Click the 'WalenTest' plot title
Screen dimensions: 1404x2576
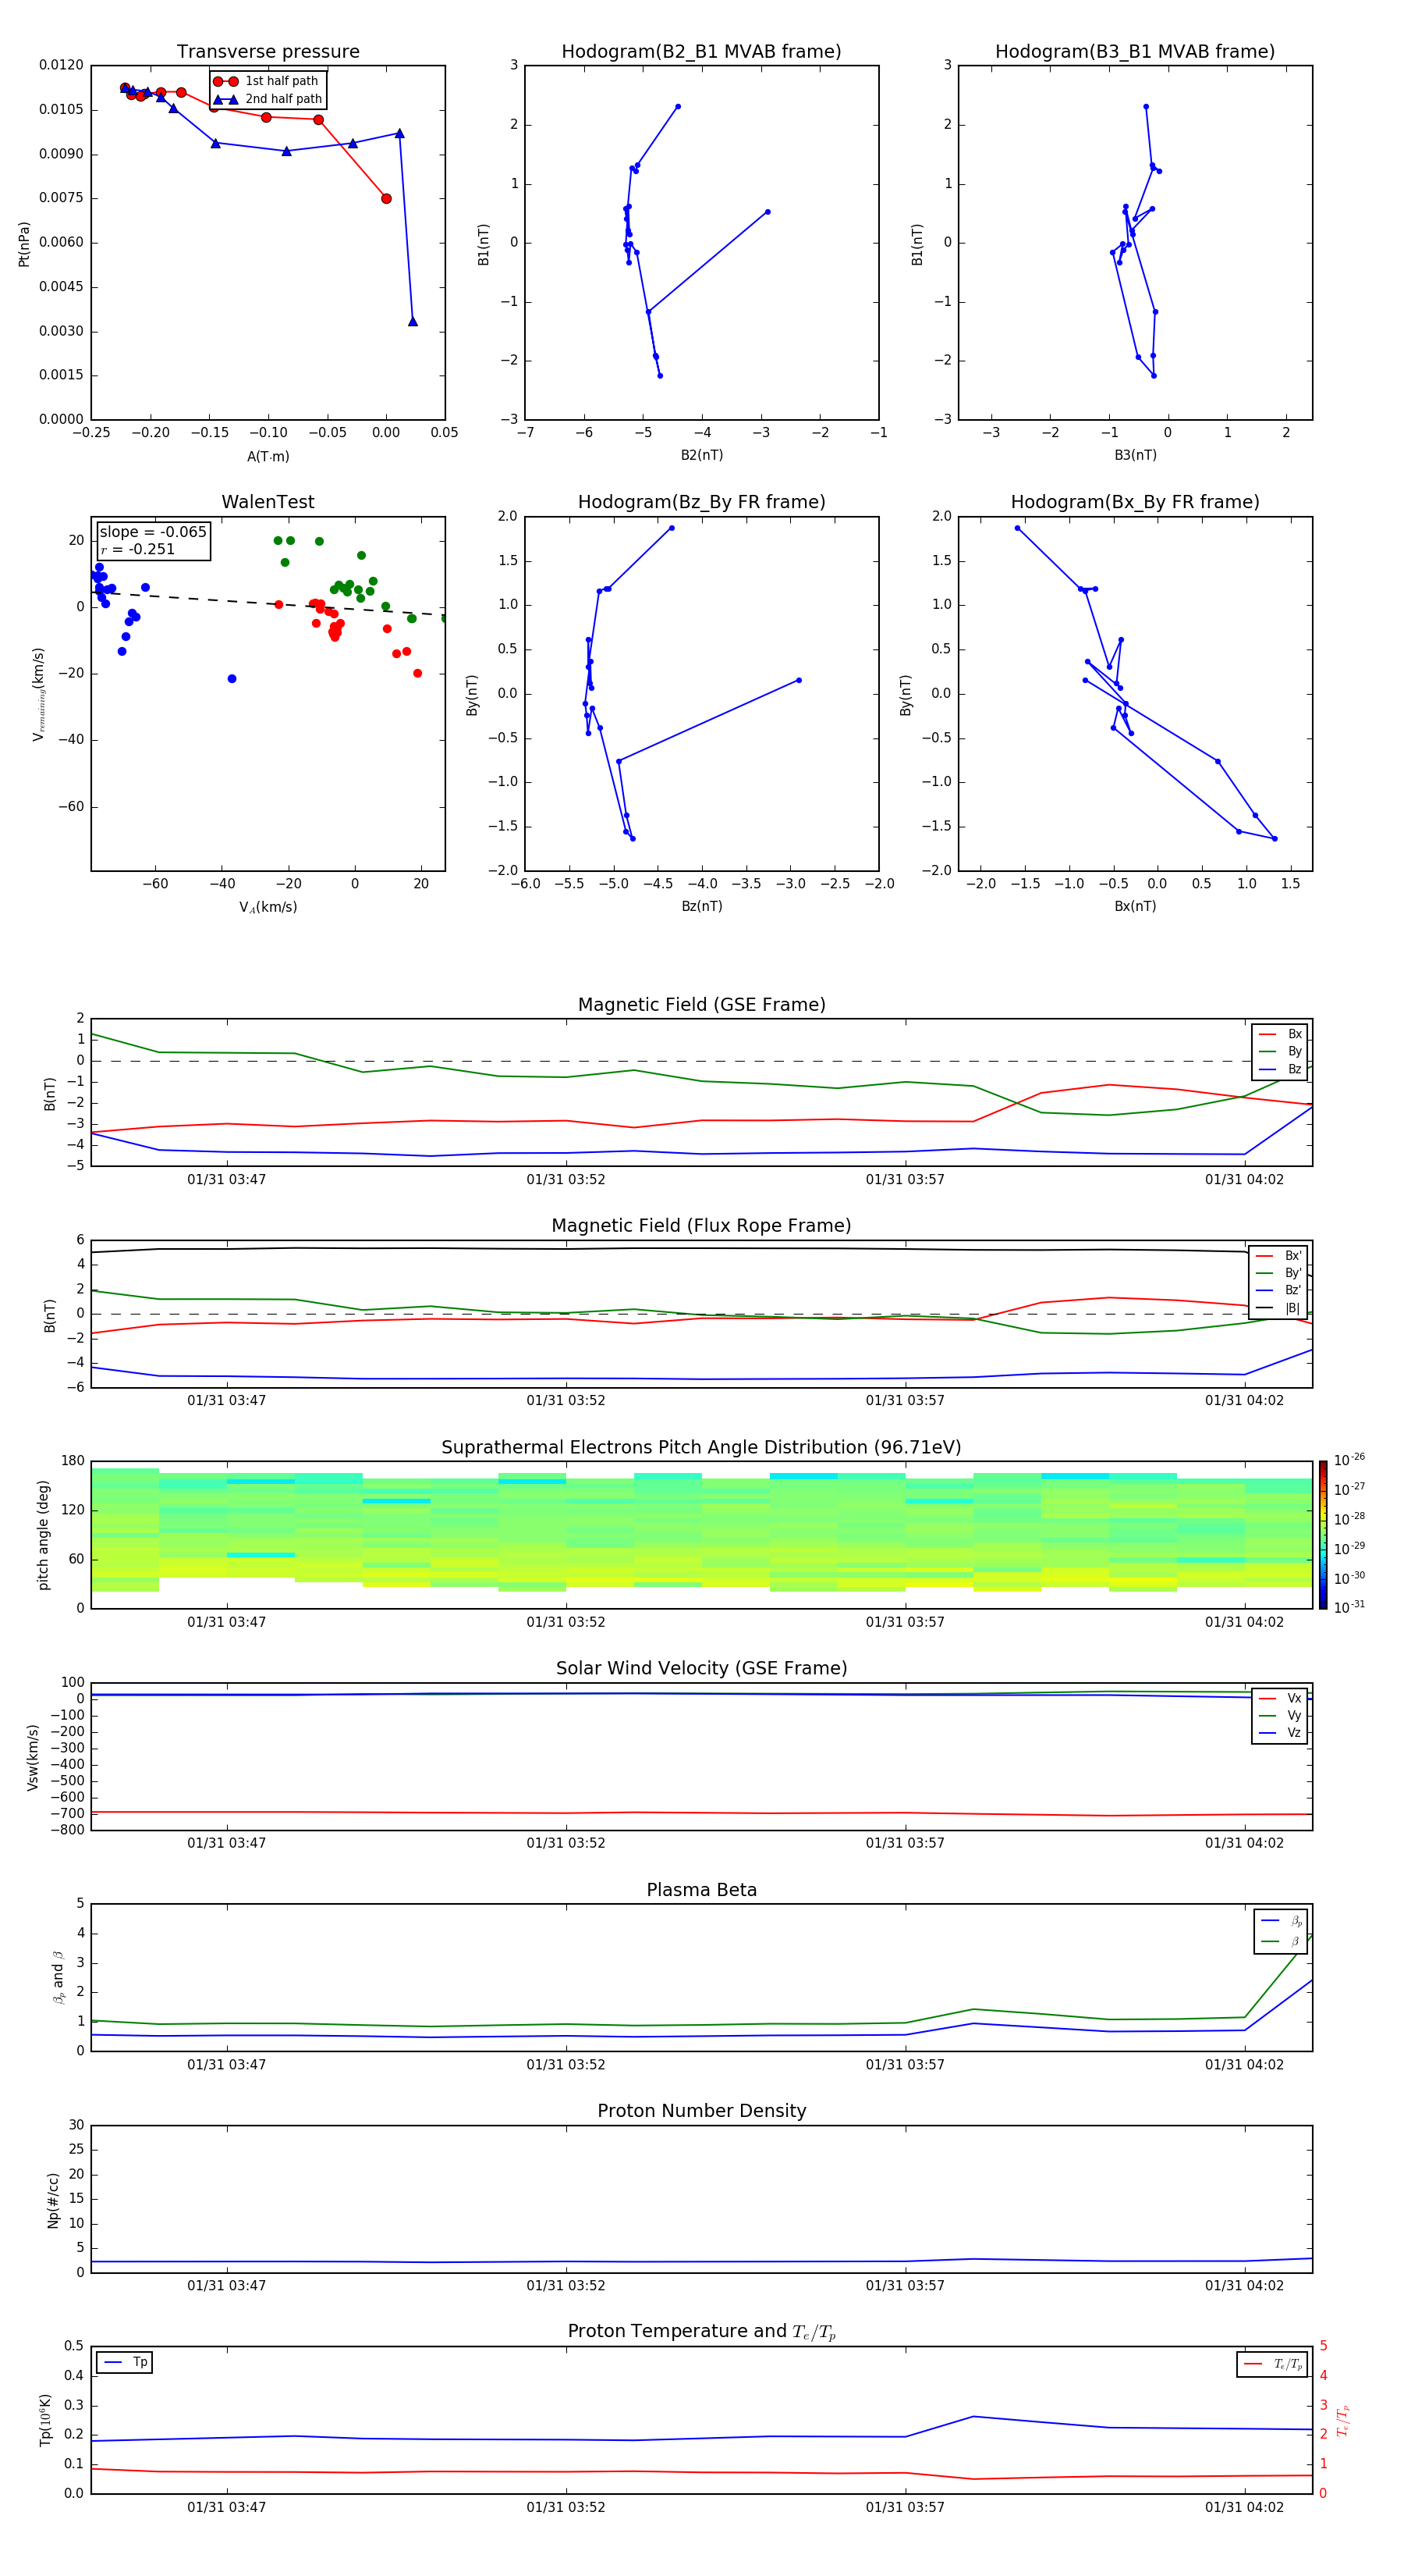pos(268,502)
